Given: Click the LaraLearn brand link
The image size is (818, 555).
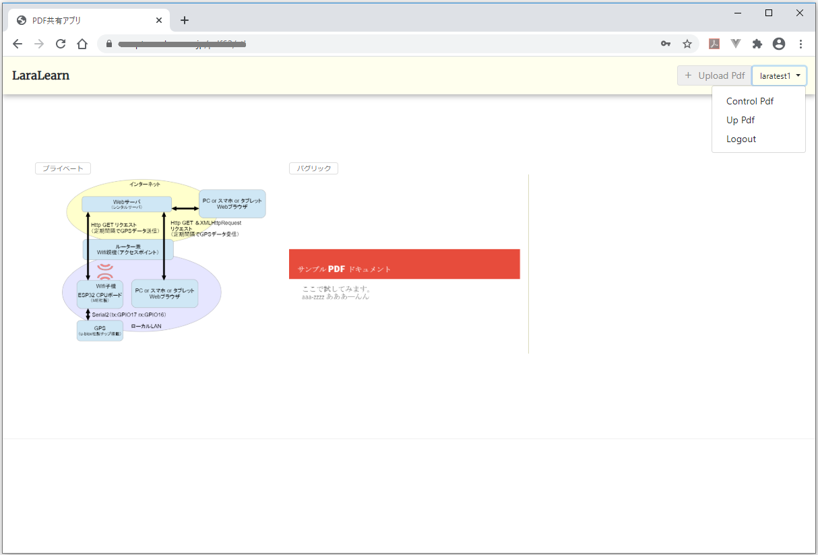Looking at the screenshot, I should tap(40, 75).
